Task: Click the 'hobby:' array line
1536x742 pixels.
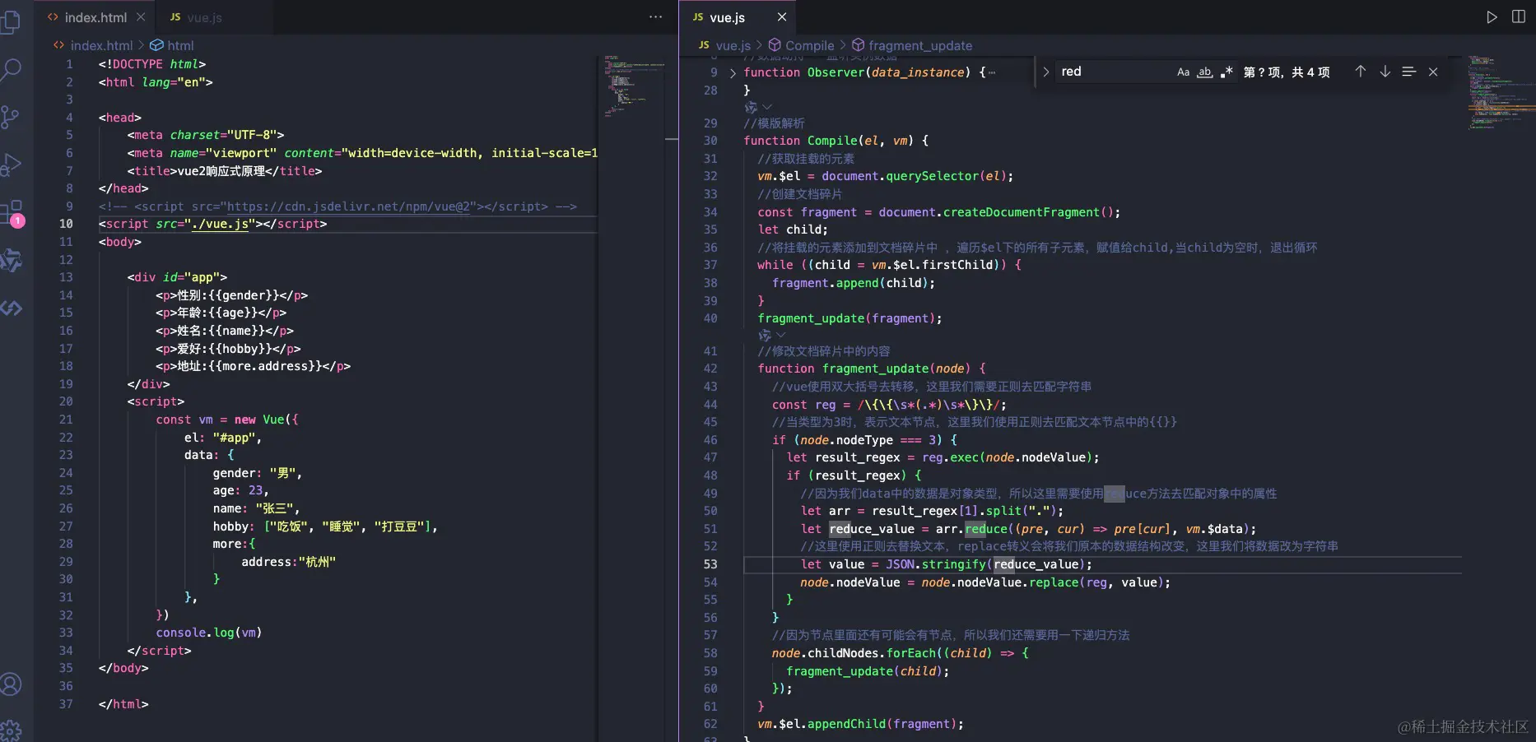Action: click(x=325, y=526)
